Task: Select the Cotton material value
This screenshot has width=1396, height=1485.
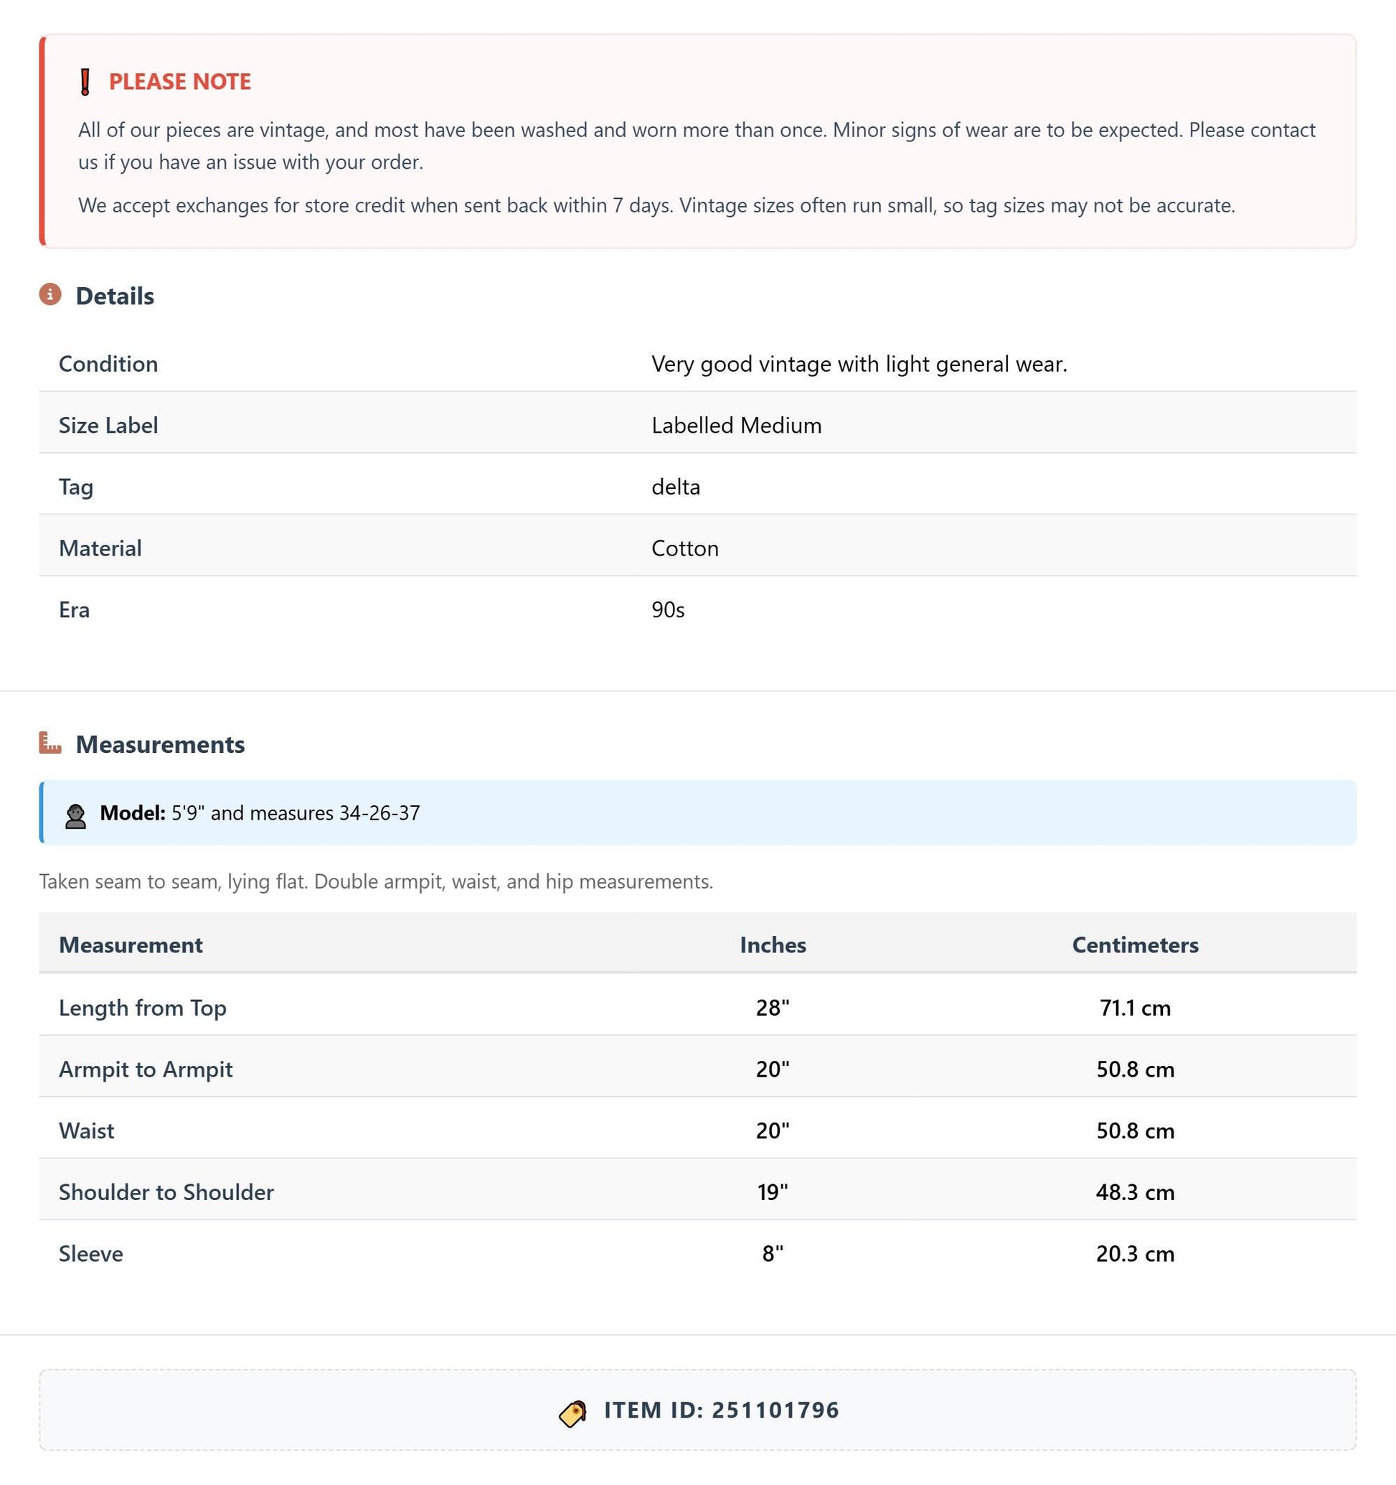Action: coord(684,548)
